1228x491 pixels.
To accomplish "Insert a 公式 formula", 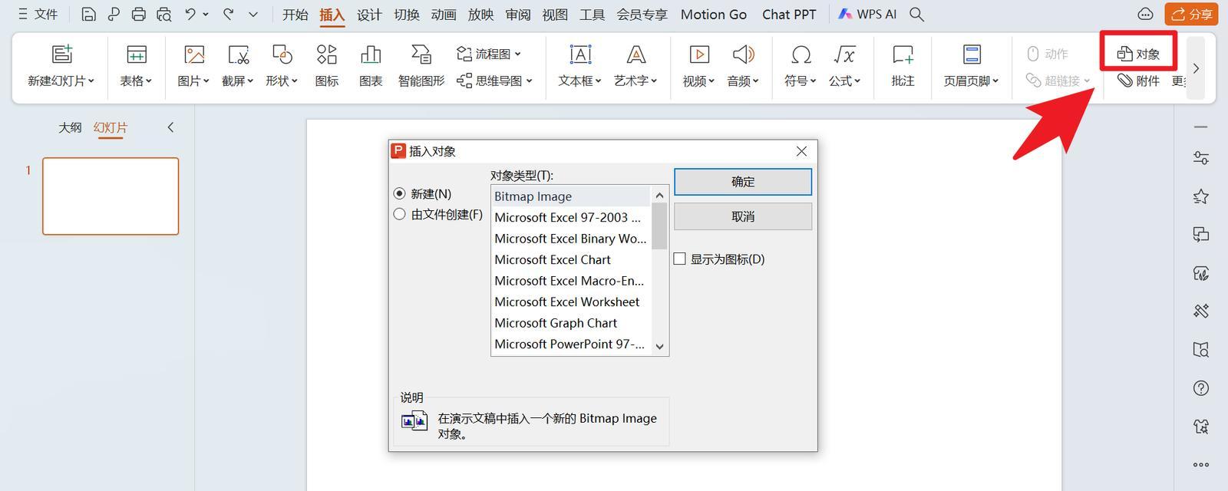I will pyautogui.click(x=844, y=54).
